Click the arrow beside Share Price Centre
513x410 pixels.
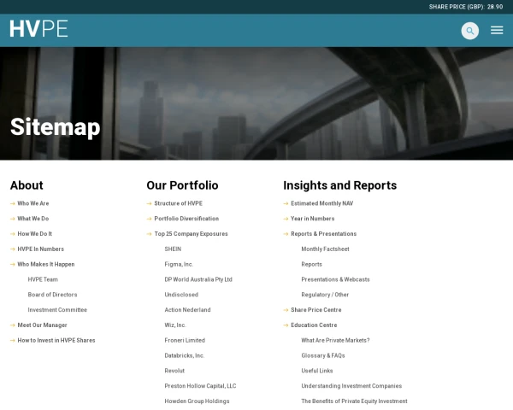pyautogui.click(x=286, y=310)
